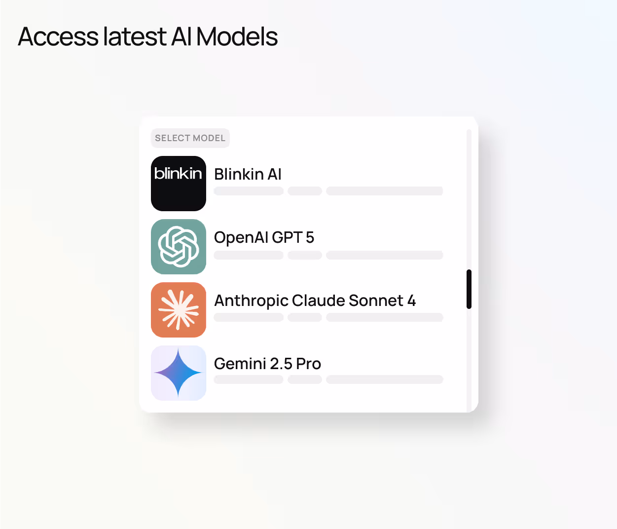Click scrollbar track below the thumb
The height and width of the screenshot is (529, 617).
click(x=469, y=360)
